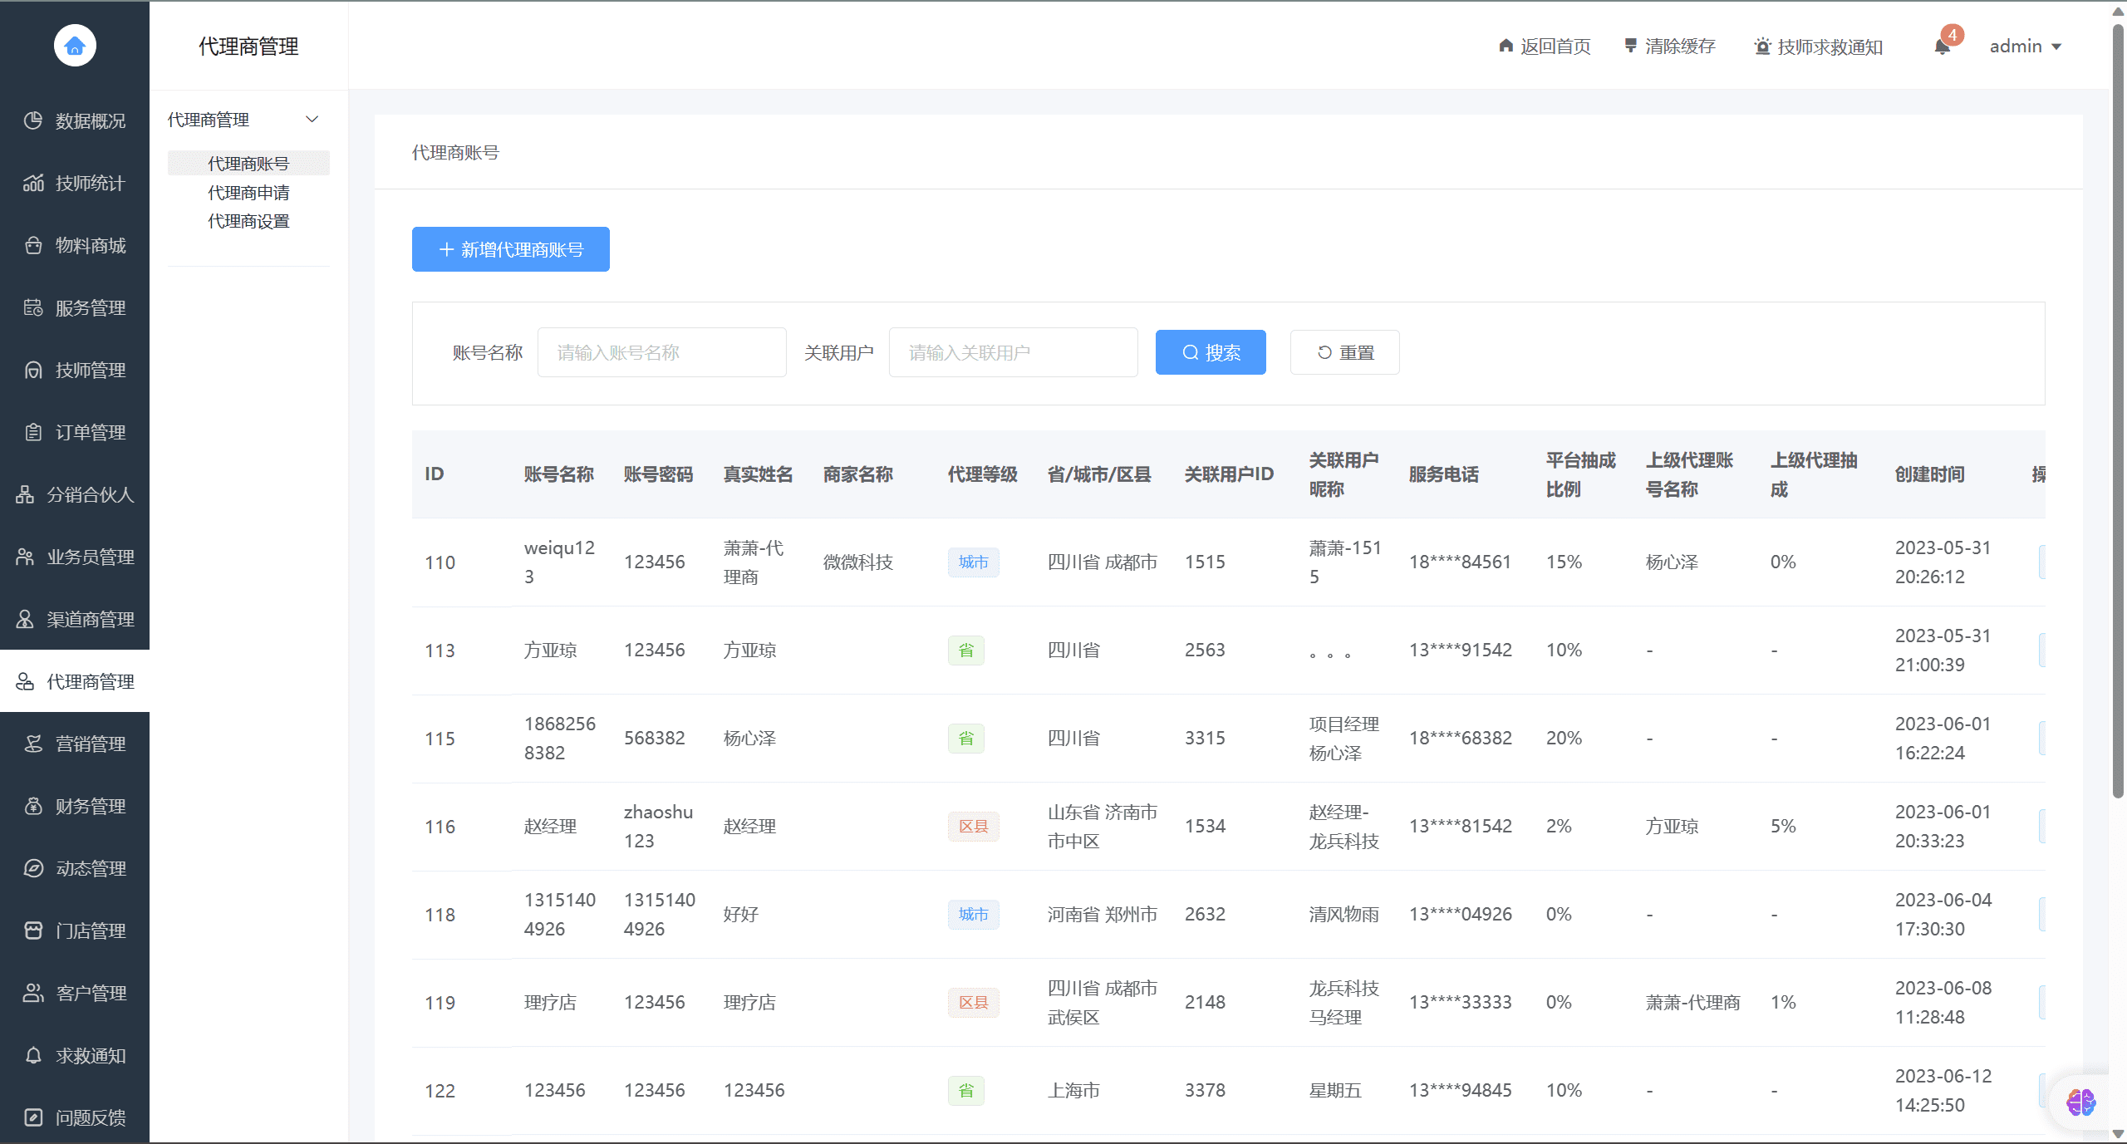Click creation time 2023-06-04 17:30:30
The image size is (2127, 1144).
(x=1943, y=915)
